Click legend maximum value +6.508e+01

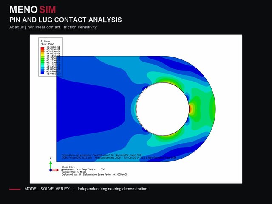53,47
